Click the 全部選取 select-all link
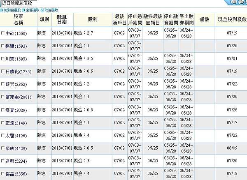Image resolution: width=247 pixels, height=180 pixels. [33, 10]
